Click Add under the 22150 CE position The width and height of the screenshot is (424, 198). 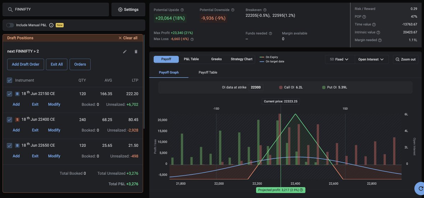pyautogui.click(x=16, y=104)
